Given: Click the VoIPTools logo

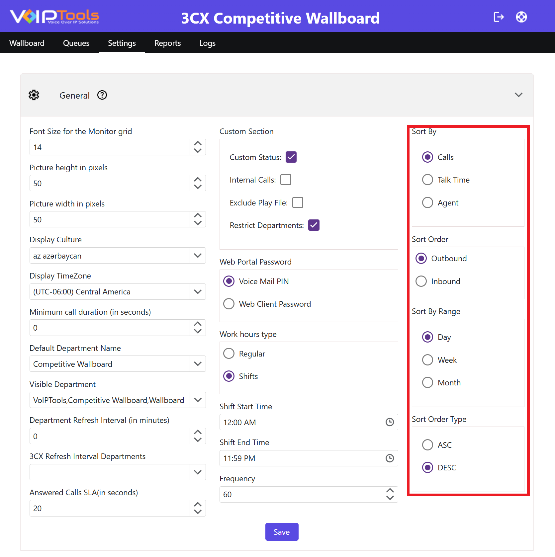Looking at the screenshot, I should [54, 17].
